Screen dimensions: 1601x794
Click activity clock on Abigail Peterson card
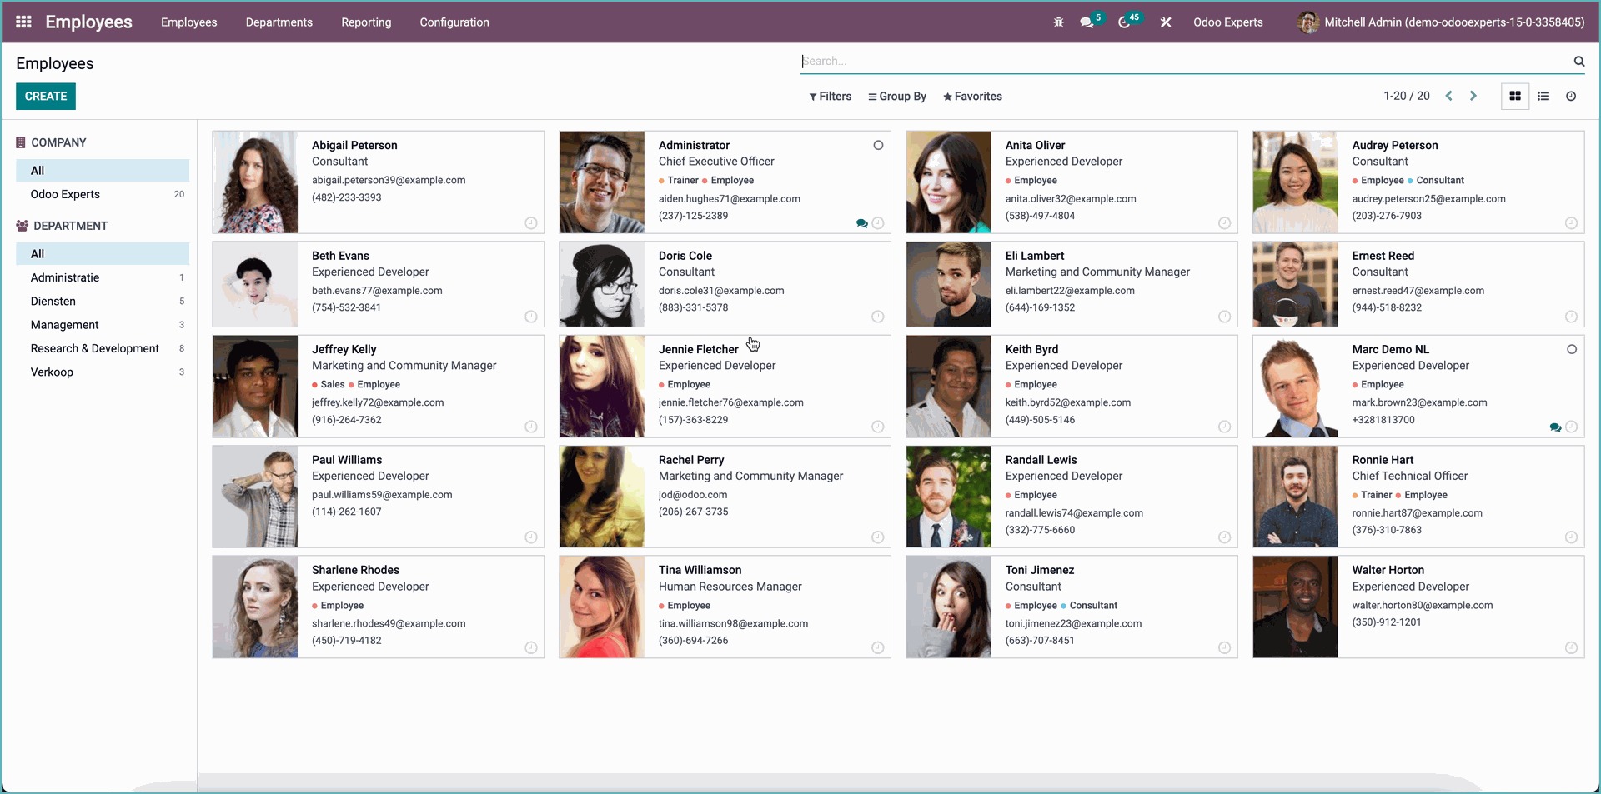coord(531,223)
